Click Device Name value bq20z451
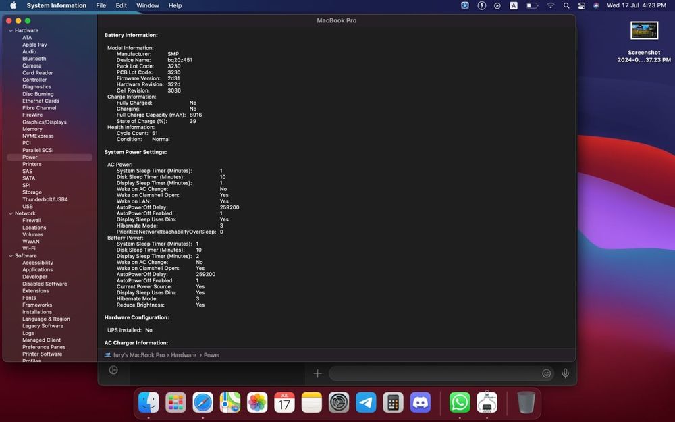 click(x=180, y=60)
